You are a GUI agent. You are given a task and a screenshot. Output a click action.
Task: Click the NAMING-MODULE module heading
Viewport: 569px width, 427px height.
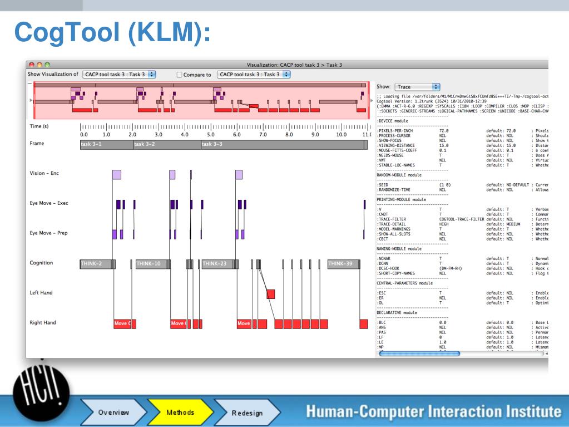(399, 249)
